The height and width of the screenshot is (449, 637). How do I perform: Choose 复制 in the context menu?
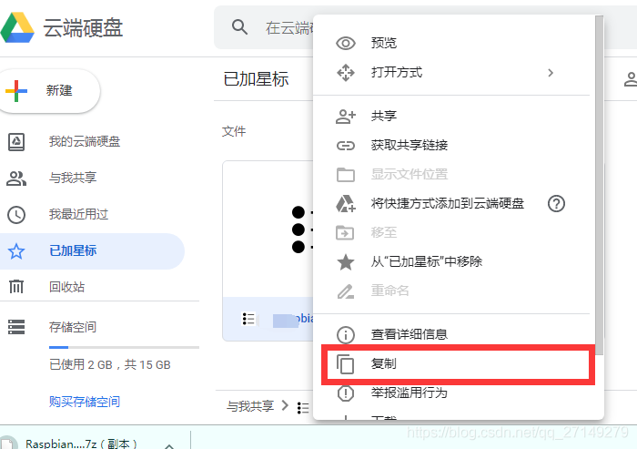383,364
